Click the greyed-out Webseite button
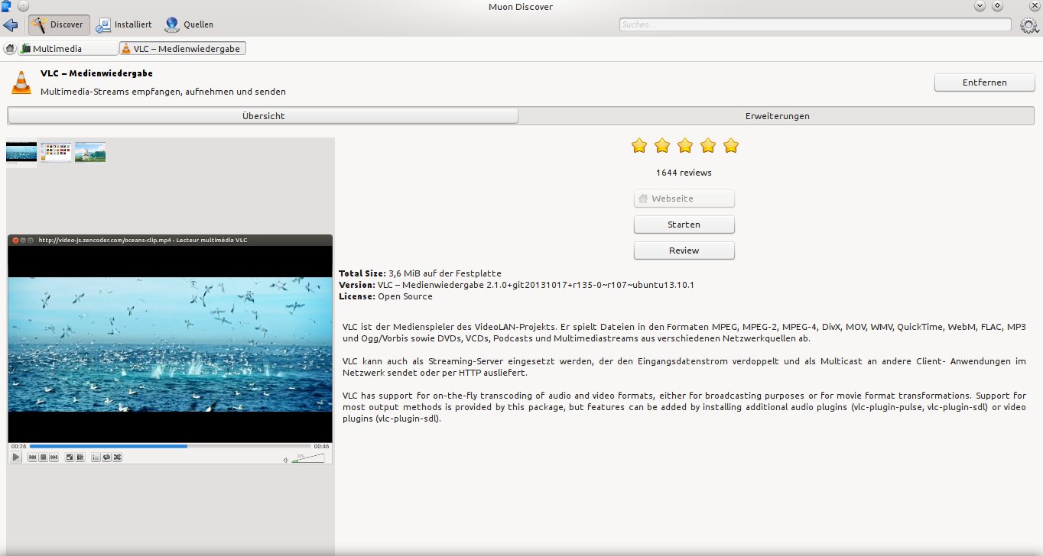 click(x=684, y=199)
